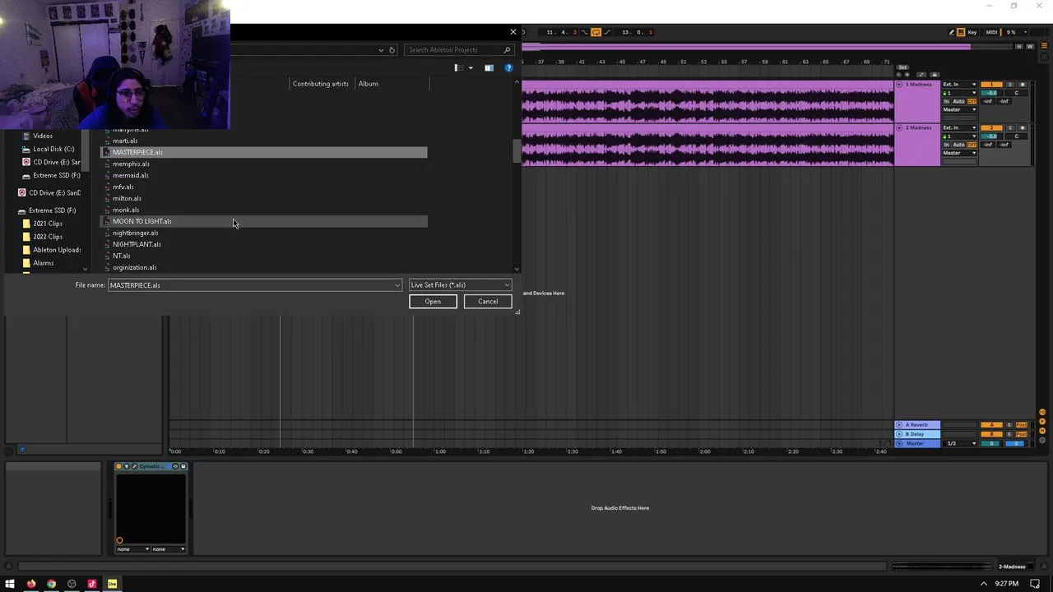Set track 2 monitor to In

click(946, 145)
